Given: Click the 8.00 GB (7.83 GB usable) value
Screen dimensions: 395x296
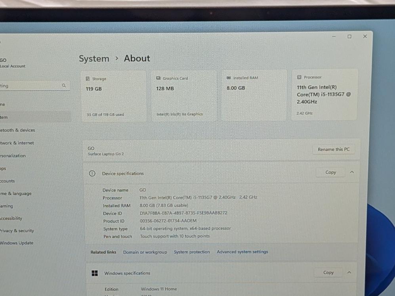Looking at the screenshot, I should (x=164, y=205).
